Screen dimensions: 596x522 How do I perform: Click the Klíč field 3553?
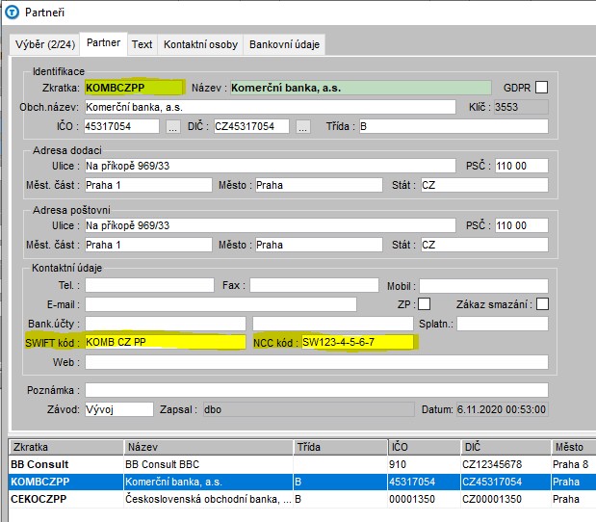tap(521, 107)
